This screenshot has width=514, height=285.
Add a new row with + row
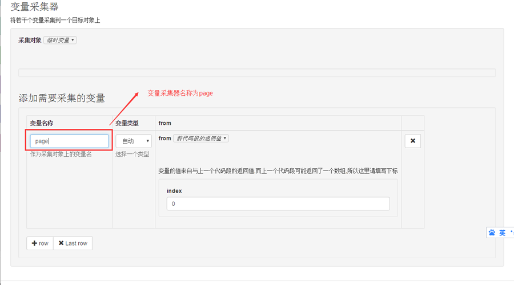pos(40,243)
